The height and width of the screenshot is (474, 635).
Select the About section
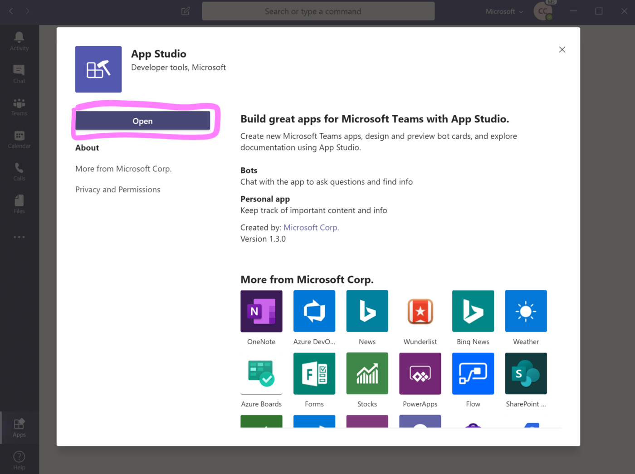[x=87, y=147]
